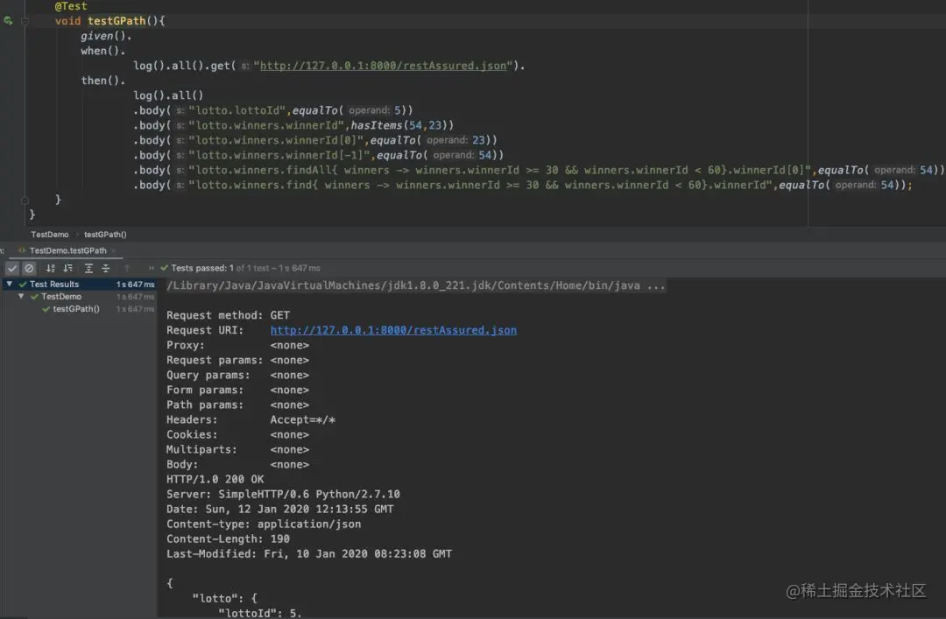Collapse all test result nodes
This screenshot has height=619, width=946.
(x=106, y=268)
